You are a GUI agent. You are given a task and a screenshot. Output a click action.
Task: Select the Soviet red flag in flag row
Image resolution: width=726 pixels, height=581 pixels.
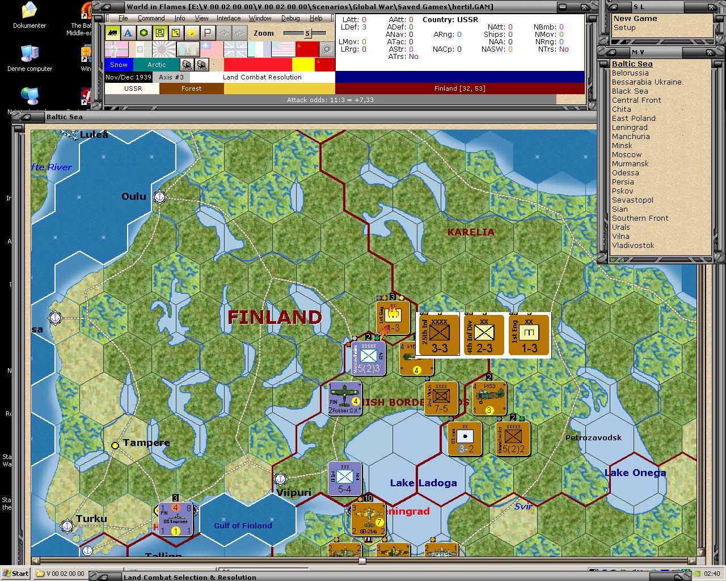(307, 49)
